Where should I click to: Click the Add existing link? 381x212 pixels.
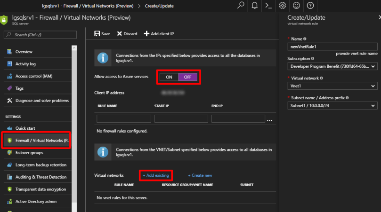[156, 175]
